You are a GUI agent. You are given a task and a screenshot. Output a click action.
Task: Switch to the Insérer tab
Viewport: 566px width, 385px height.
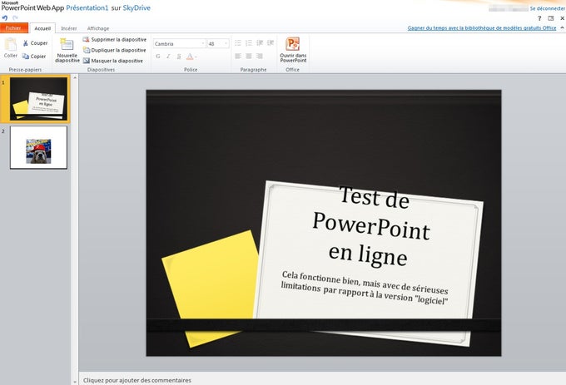(69, 28)
